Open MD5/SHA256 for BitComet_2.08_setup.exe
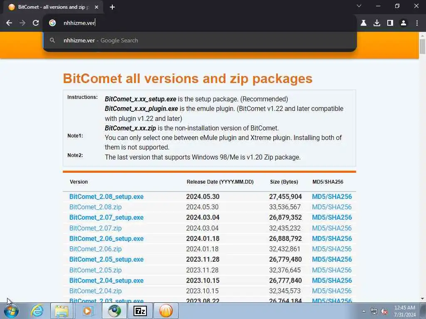426x319 pixels. 332,196
